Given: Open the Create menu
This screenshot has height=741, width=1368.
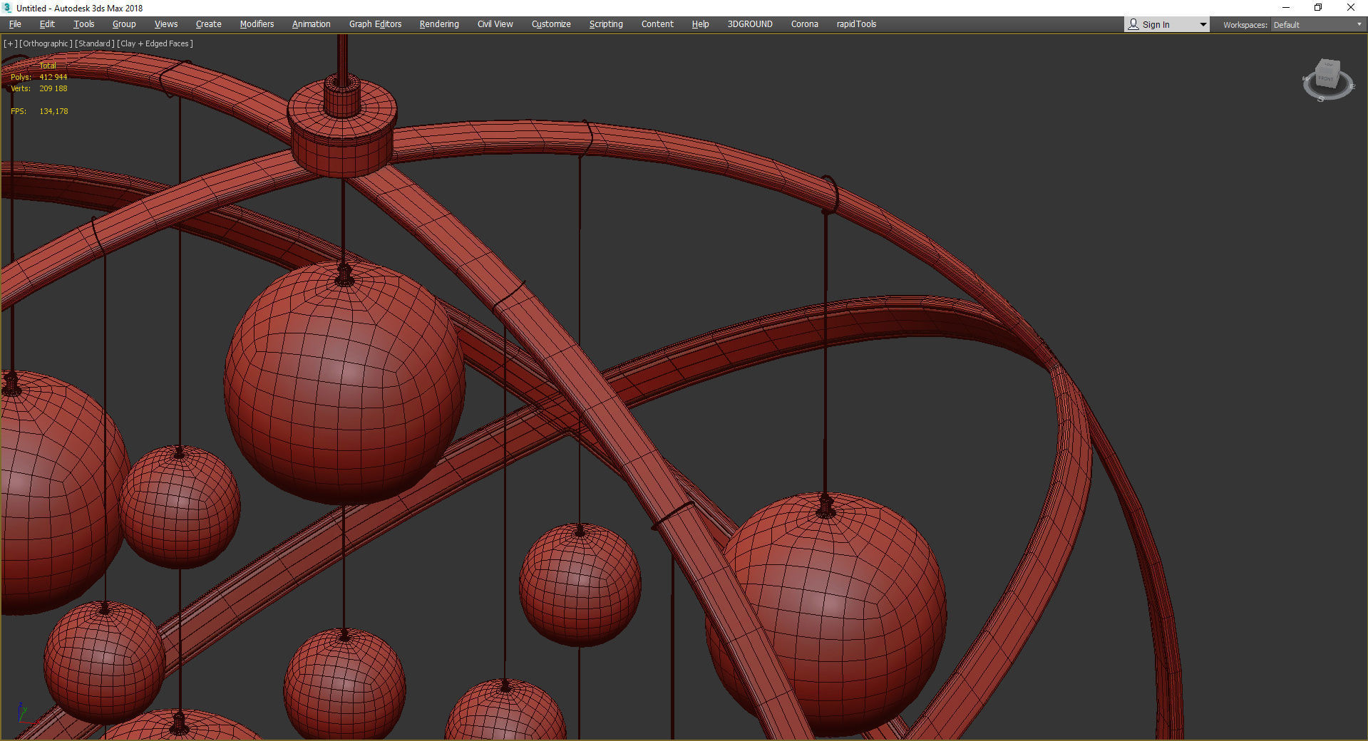Looking at the screenshot, I should (209, 24).
